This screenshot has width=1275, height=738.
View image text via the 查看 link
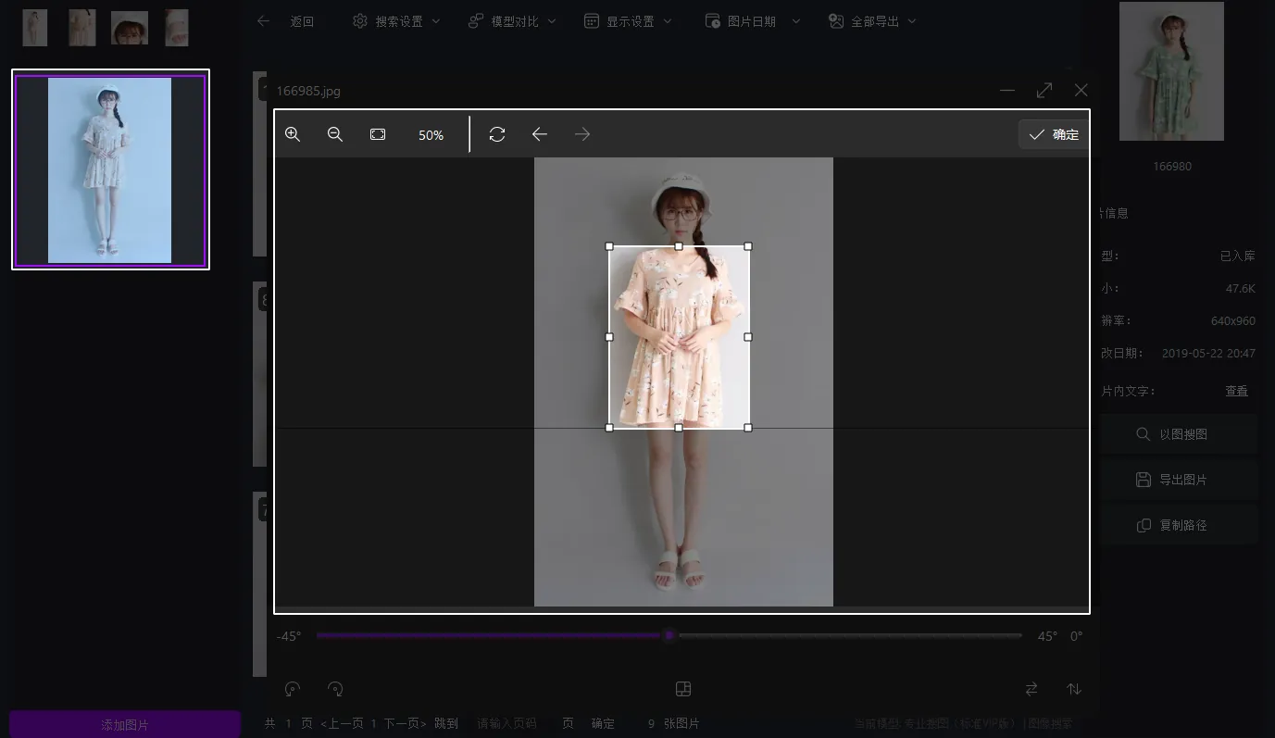click(x=1236, y=390)
